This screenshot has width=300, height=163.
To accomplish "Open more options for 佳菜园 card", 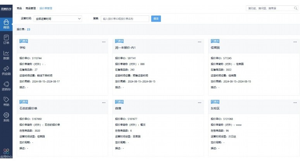I will (x=295, y=42).
